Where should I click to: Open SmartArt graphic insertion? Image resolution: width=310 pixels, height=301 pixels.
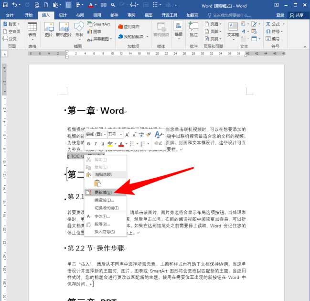point(98,23)
